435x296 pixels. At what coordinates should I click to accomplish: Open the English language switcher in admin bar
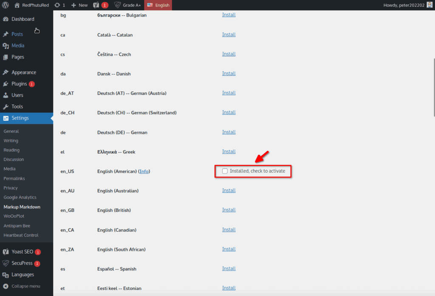tap(158, 5)
